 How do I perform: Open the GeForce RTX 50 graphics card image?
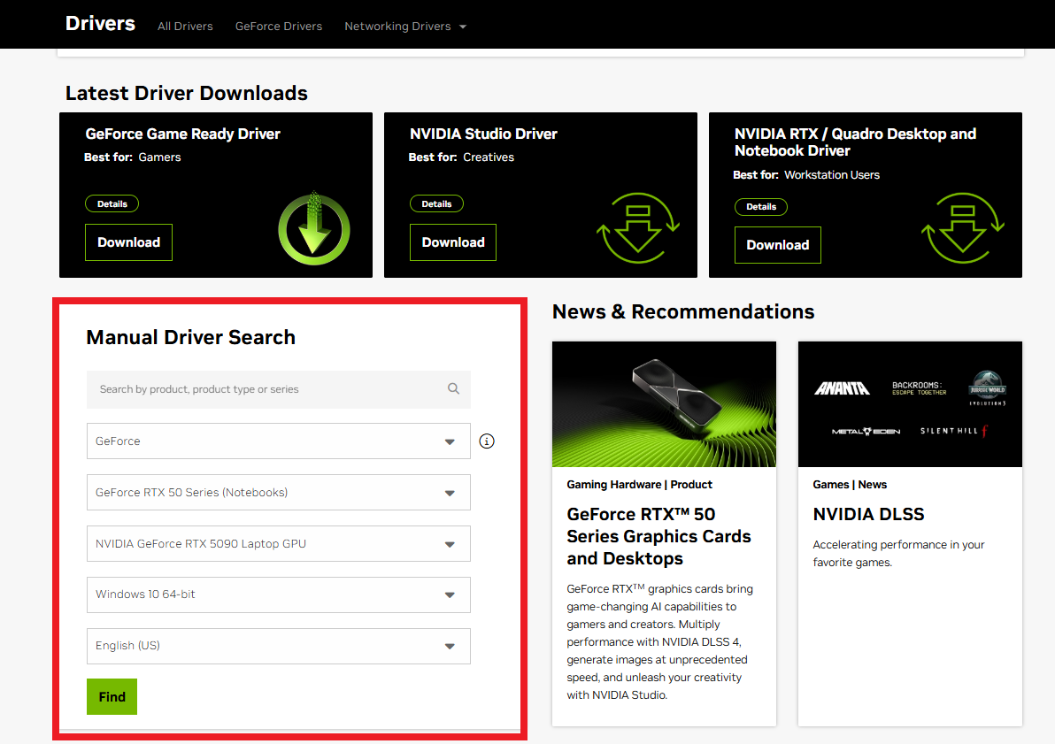[664, 404]
